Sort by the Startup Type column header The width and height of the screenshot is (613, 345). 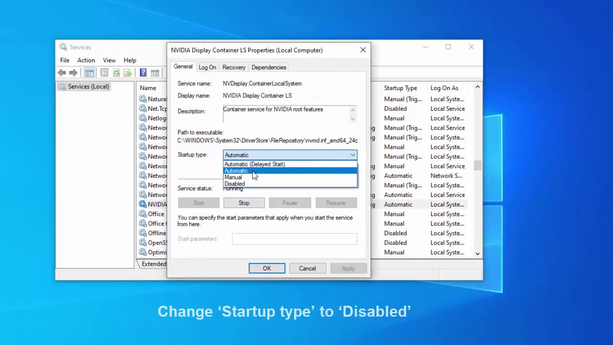(400, 88)
